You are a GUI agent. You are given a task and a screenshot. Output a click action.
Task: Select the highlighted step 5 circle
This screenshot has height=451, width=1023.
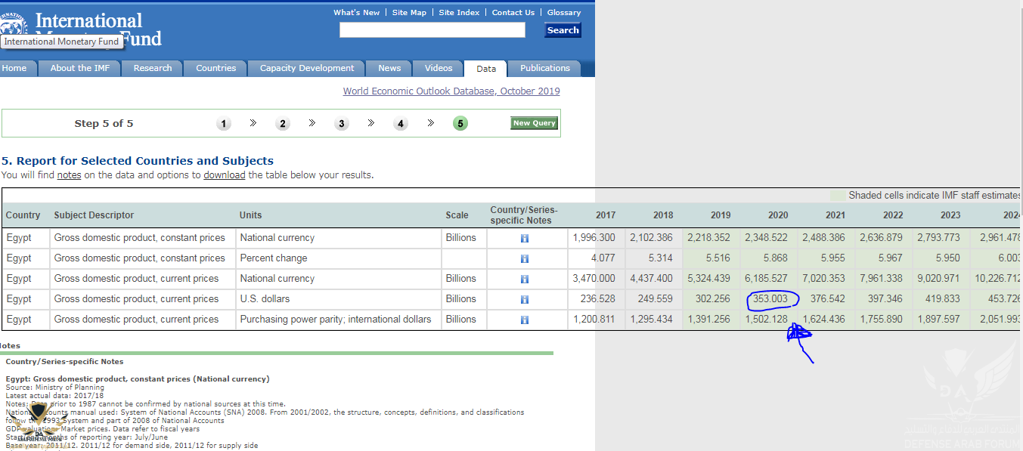click(460, 124)
